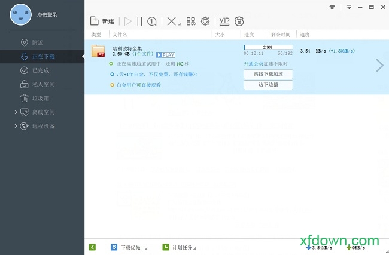Pause the download with the pause icon
This screenshot has height=255, width=389.
click(139, 21)
